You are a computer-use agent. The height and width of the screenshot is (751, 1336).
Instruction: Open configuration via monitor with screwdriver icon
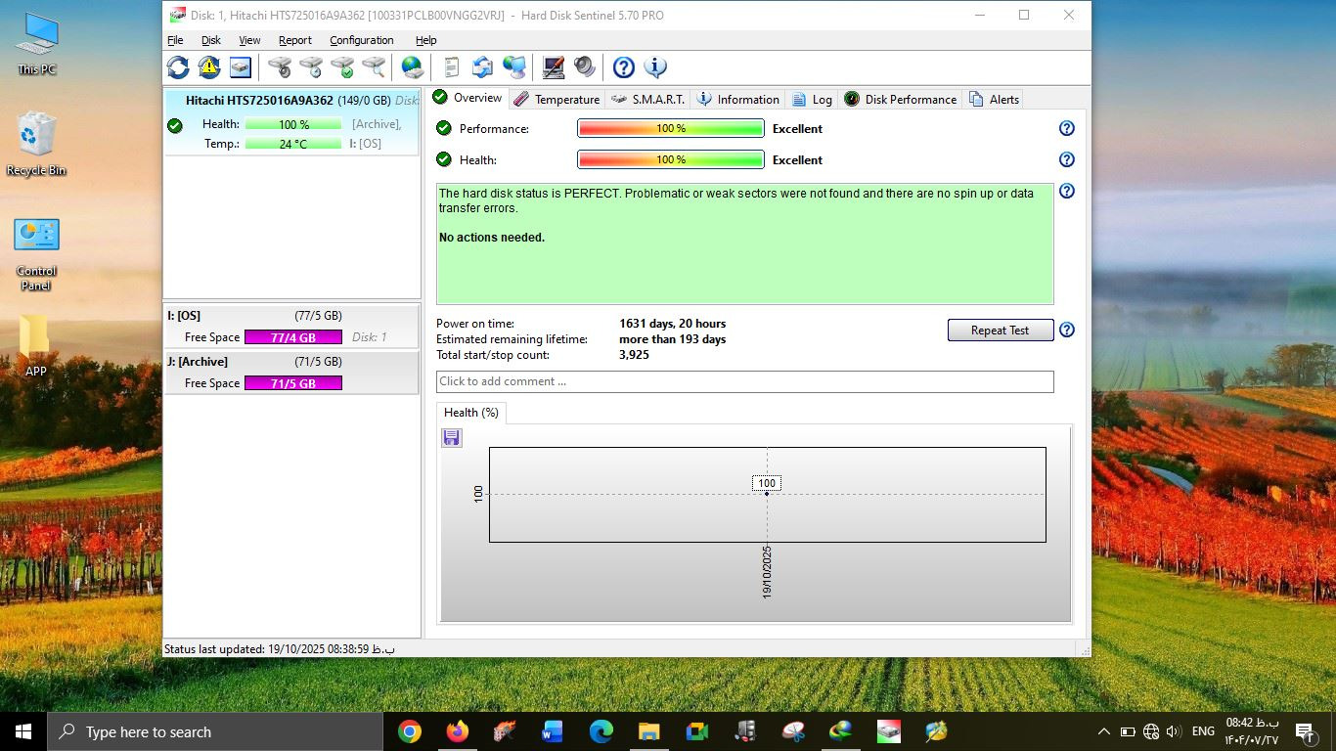(x=554, y=67)
